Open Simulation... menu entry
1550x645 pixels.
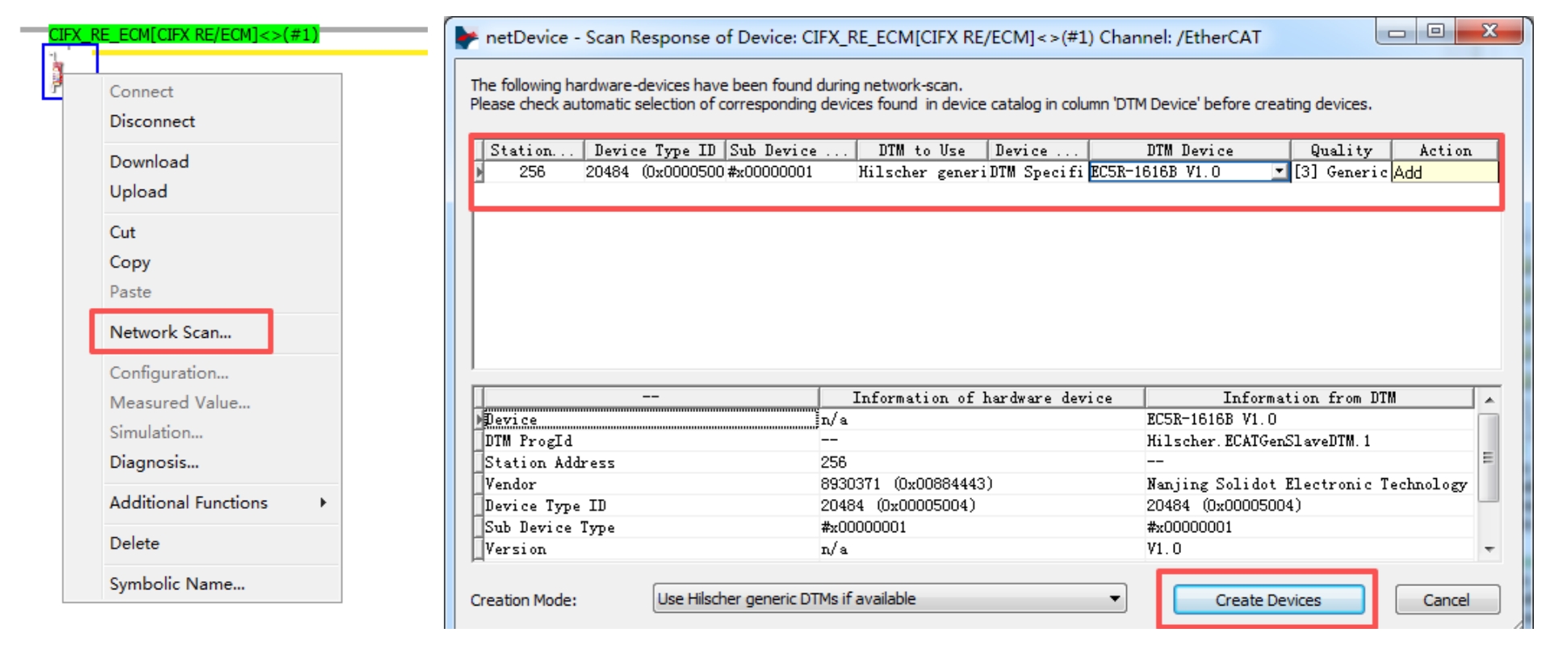(x=156, y=432)
